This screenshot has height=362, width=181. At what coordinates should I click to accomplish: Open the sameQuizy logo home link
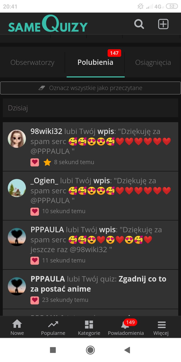click(48, 24)
